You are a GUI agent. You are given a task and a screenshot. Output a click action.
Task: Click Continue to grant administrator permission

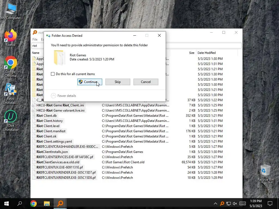pos(90,82)
